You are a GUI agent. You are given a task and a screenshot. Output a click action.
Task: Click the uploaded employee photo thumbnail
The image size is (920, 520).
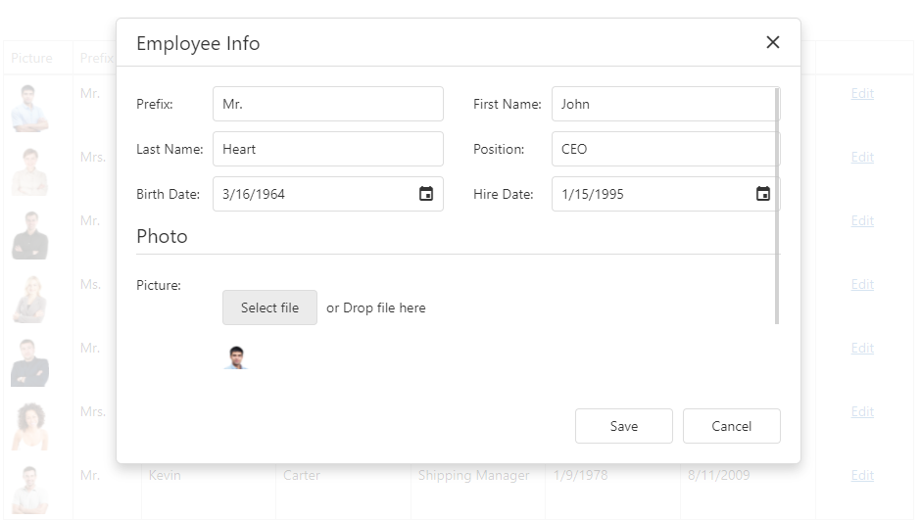[x=236, y=357]
